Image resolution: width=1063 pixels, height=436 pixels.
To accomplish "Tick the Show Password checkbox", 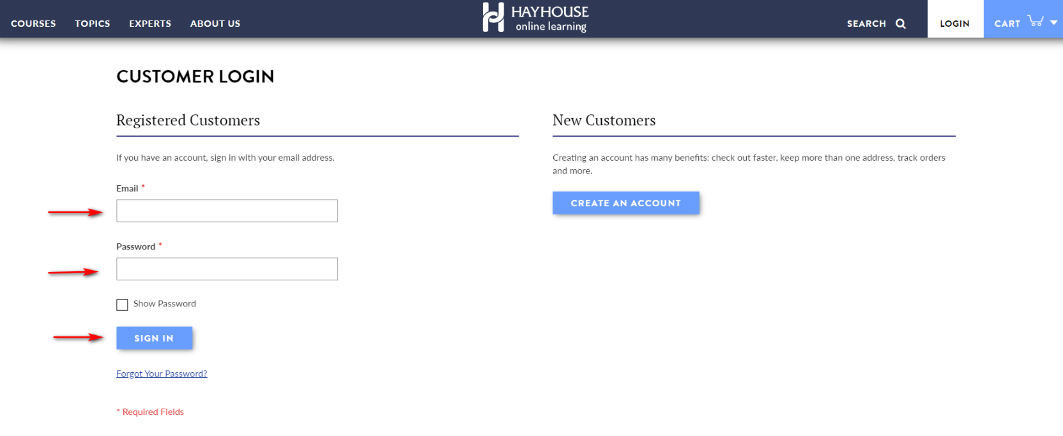I will [122, 304].
